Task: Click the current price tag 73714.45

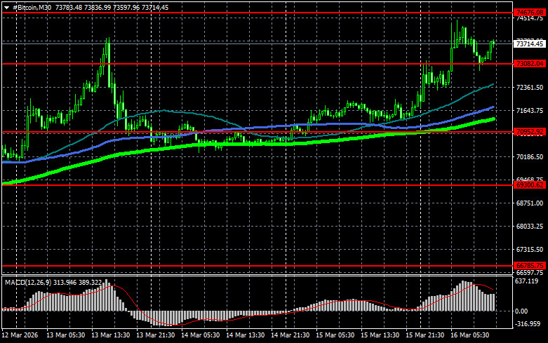Action: coord(530,44)
